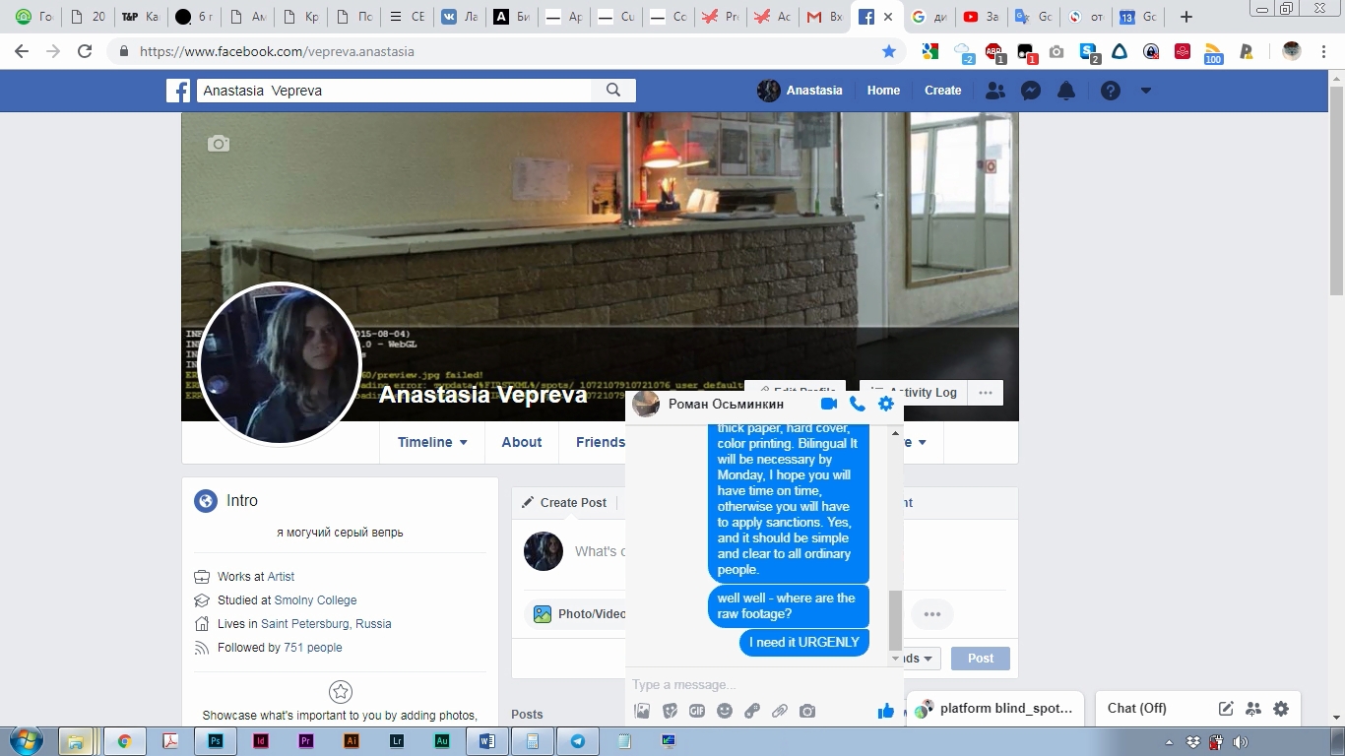Switch to the Gmail browser tab
Screen dimensions: 1345x756
point(824,17)
